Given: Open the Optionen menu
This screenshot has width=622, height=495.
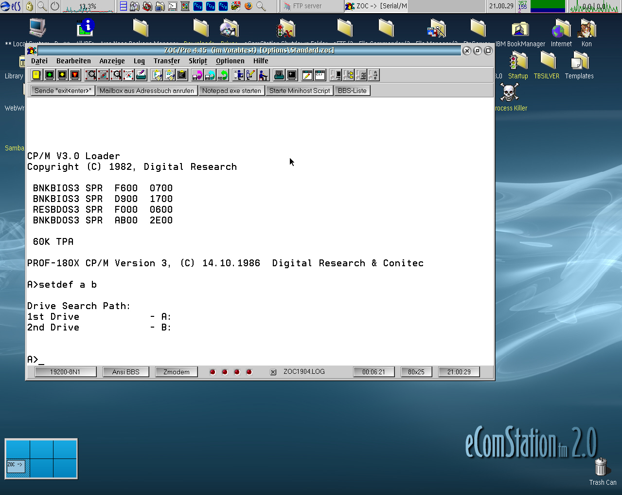Looking at the screenshot, I should (230, 61).
